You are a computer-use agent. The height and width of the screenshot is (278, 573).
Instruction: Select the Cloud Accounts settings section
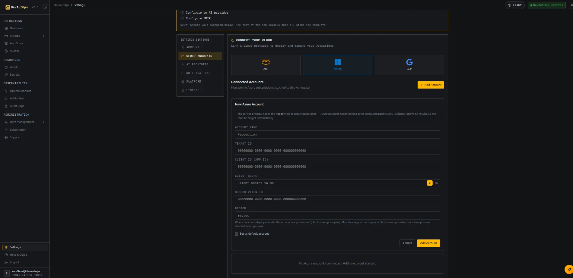tap(200, 56)
